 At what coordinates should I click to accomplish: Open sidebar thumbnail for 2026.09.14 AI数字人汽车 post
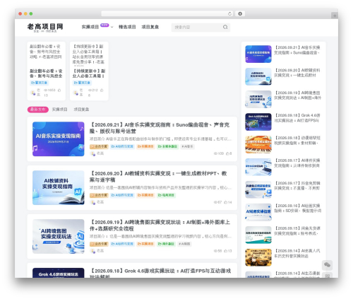click(258, 257)
